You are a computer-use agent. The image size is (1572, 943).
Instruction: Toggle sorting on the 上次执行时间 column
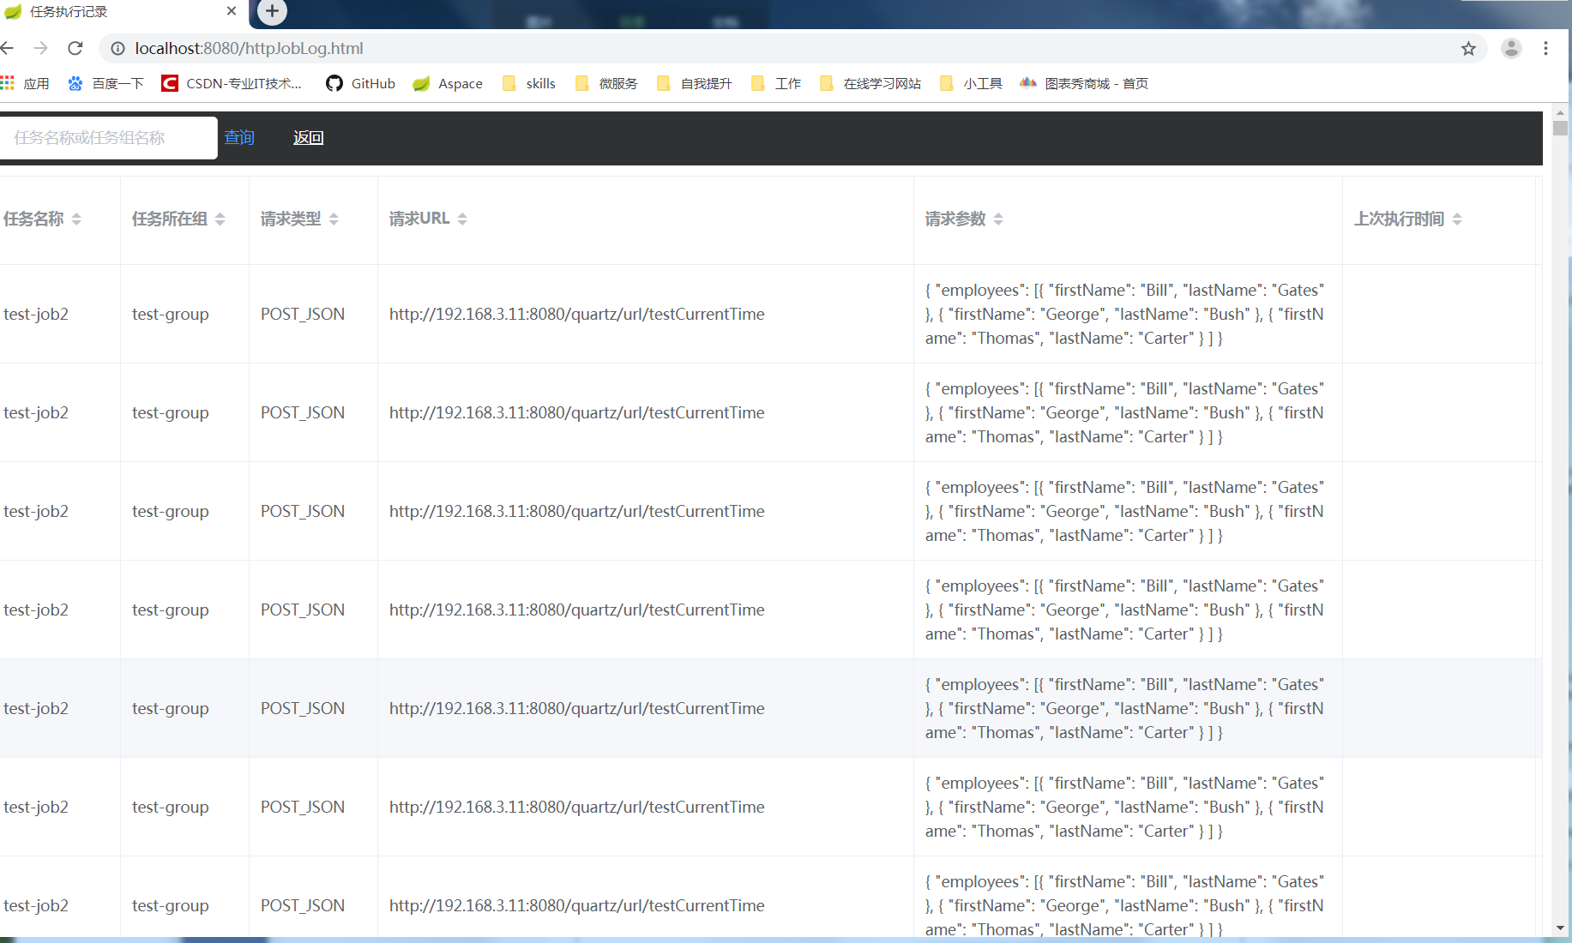pyautogui.click(x=1458, y=219)
